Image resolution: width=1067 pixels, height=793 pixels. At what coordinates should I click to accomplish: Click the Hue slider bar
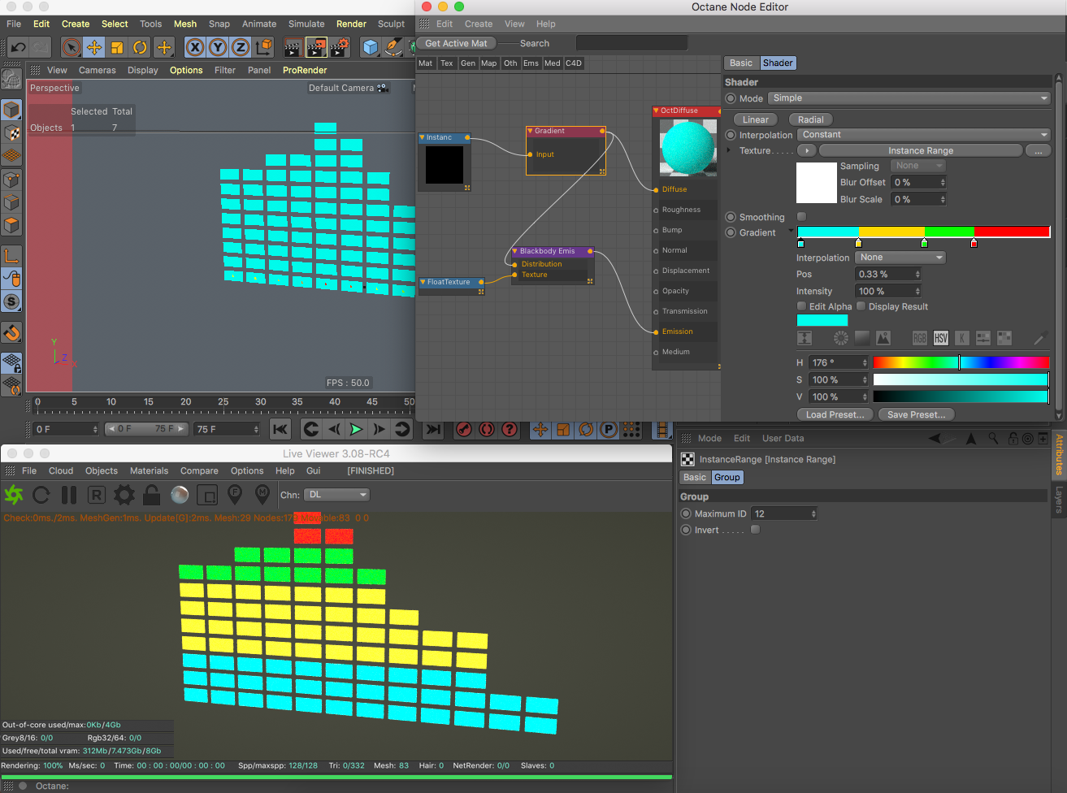(961, 362)
